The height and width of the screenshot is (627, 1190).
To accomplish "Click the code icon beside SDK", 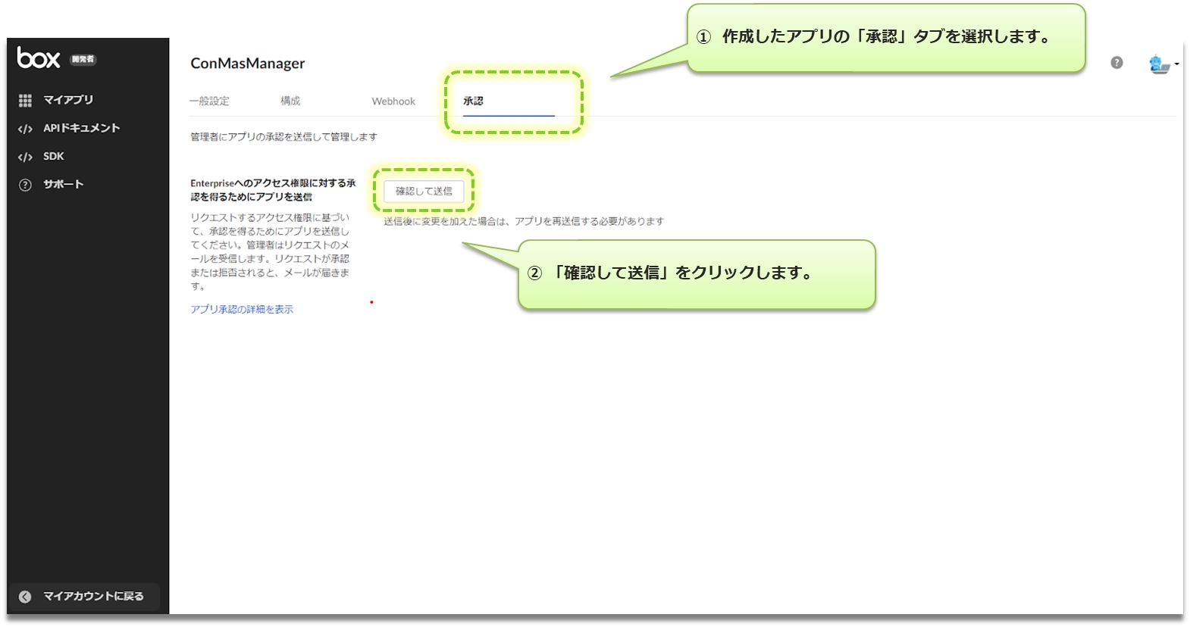I will 25,157.
